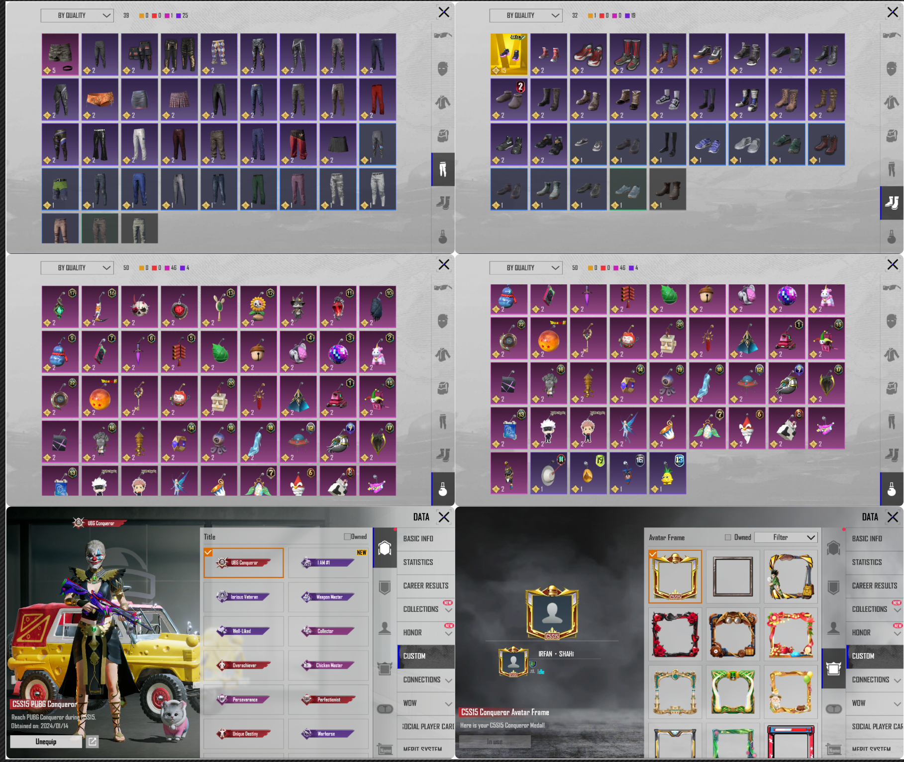Image resolution: width=904 pixels, height=762 pixels.
Task: Open backpack category in the pants inventory panel
Action: (x=443, y=136)
